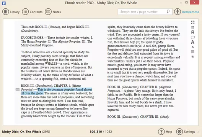This screenshot has width=202, height=137.
Task: Add a bookmark to this page
Action: (193, 32)
